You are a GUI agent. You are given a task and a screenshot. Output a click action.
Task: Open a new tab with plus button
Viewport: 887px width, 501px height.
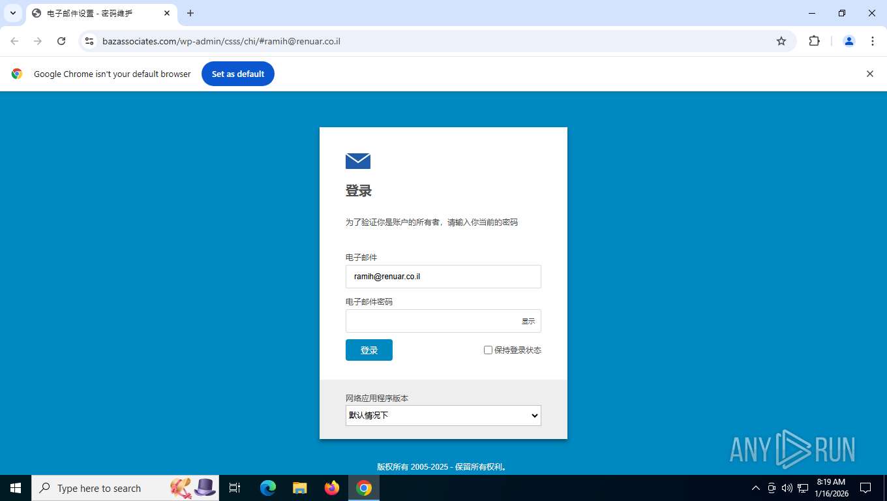[190, 13]
